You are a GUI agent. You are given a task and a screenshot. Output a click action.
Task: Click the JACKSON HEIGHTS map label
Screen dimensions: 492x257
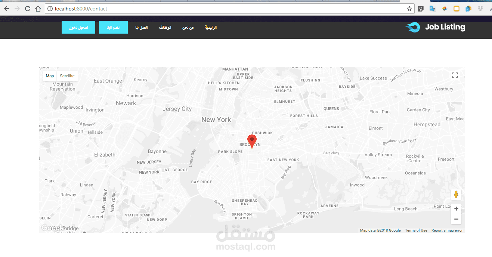(283, 89)
